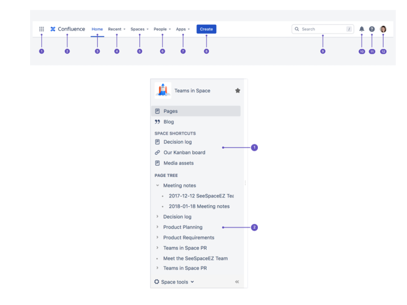Open the Space tools menu

(174, 282)
